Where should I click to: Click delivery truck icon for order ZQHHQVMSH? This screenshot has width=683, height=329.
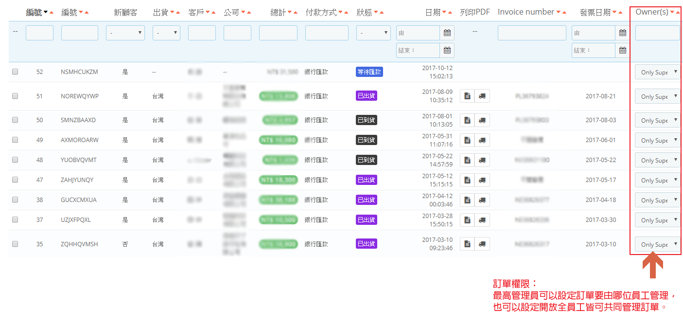point(482,244)
